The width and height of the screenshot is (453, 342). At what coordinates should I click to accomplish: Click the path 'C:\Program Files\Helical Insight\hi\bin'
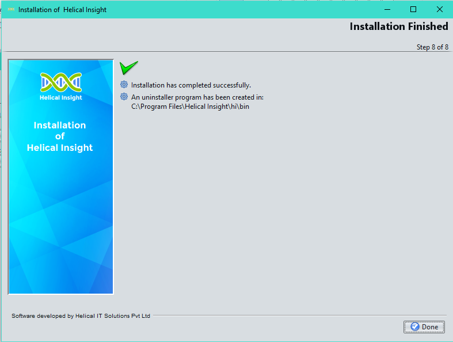pyautogui.click(x=190, y=107)
